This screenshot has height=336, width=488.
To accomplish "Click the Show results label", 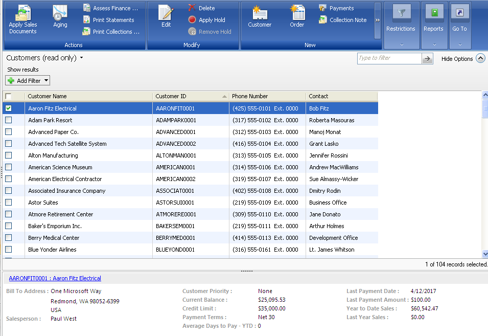I will pos(22,70).
